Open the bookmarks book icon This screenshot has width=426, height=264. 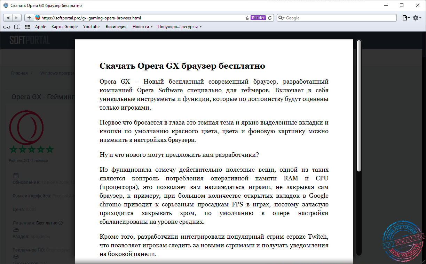click(17, 27)
